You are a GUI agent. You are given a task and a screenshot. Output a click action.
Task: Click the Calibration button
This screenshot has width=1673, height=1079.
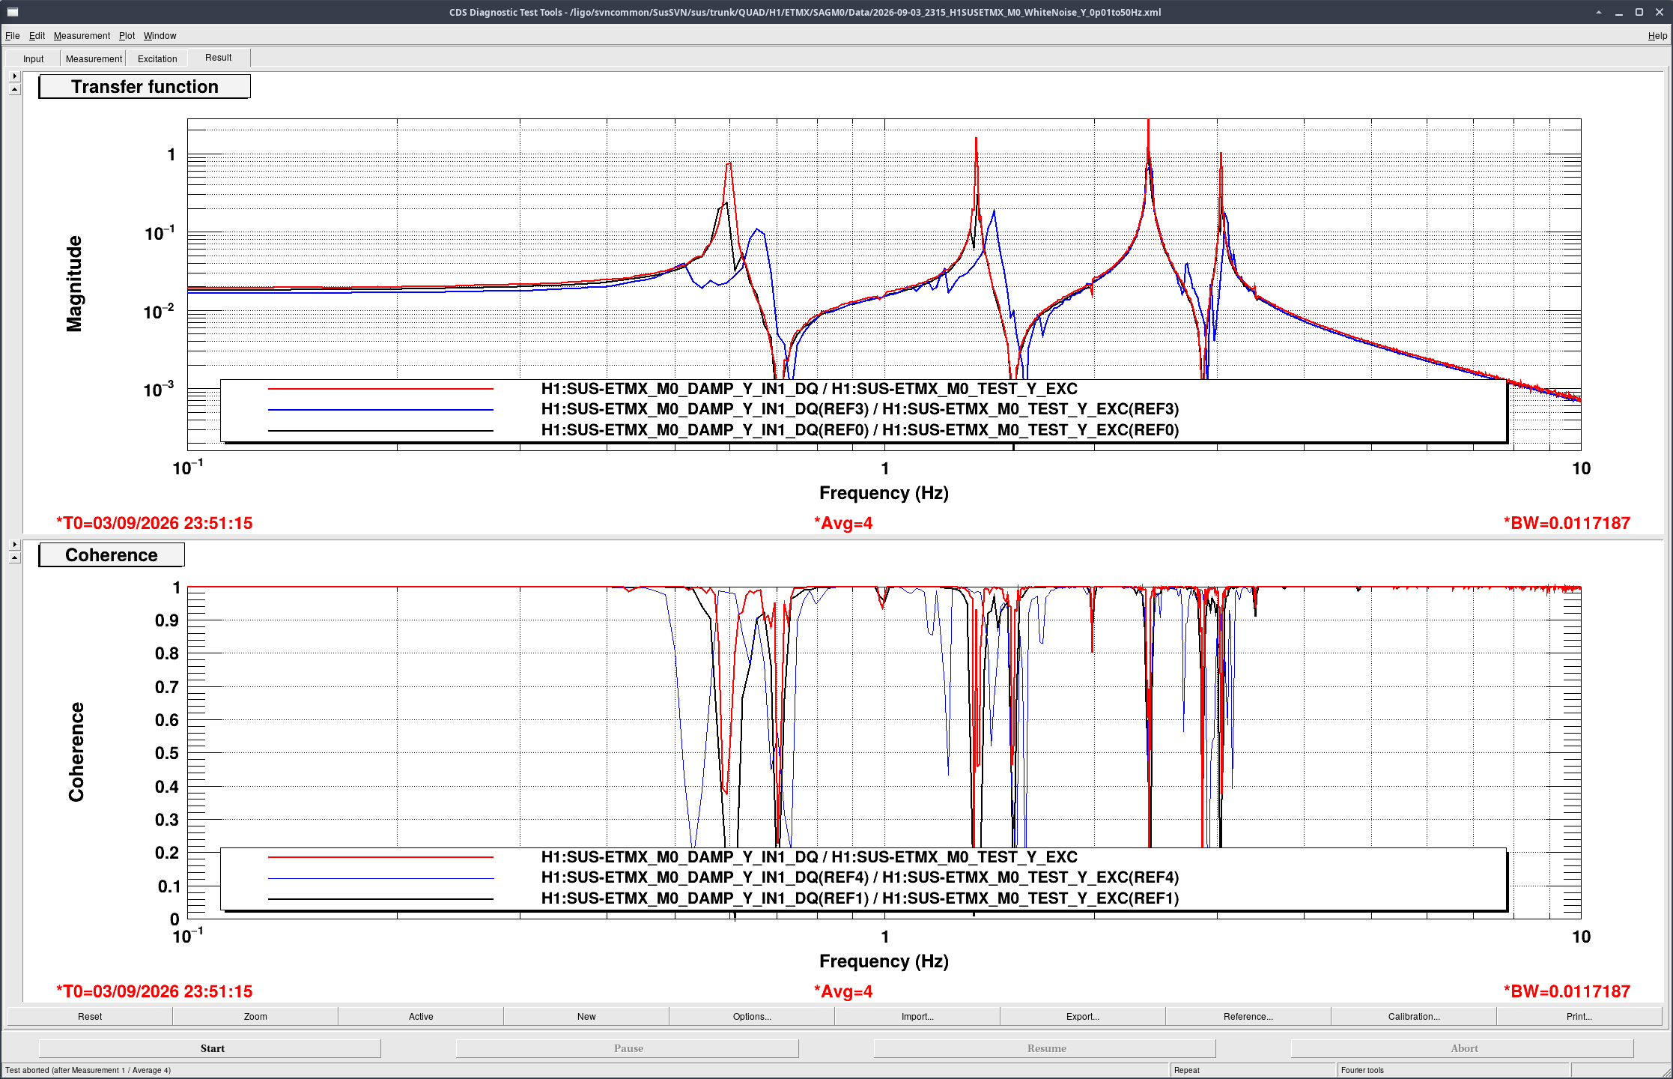[1414, 1017]
